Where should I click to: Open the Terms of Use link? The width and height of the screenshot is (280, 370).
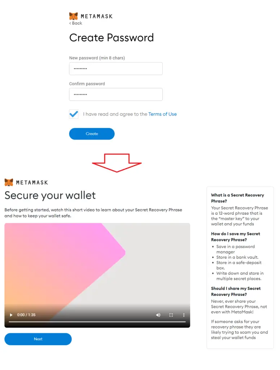(162, 114)
